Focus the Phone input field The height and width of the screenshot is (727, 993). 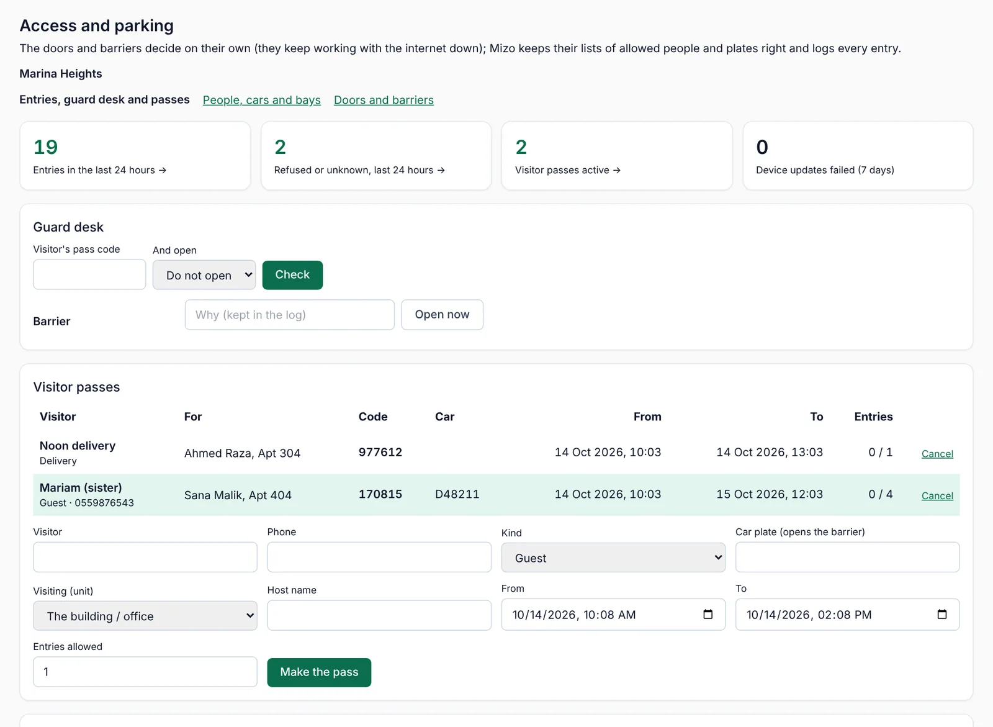coord(379,557)
